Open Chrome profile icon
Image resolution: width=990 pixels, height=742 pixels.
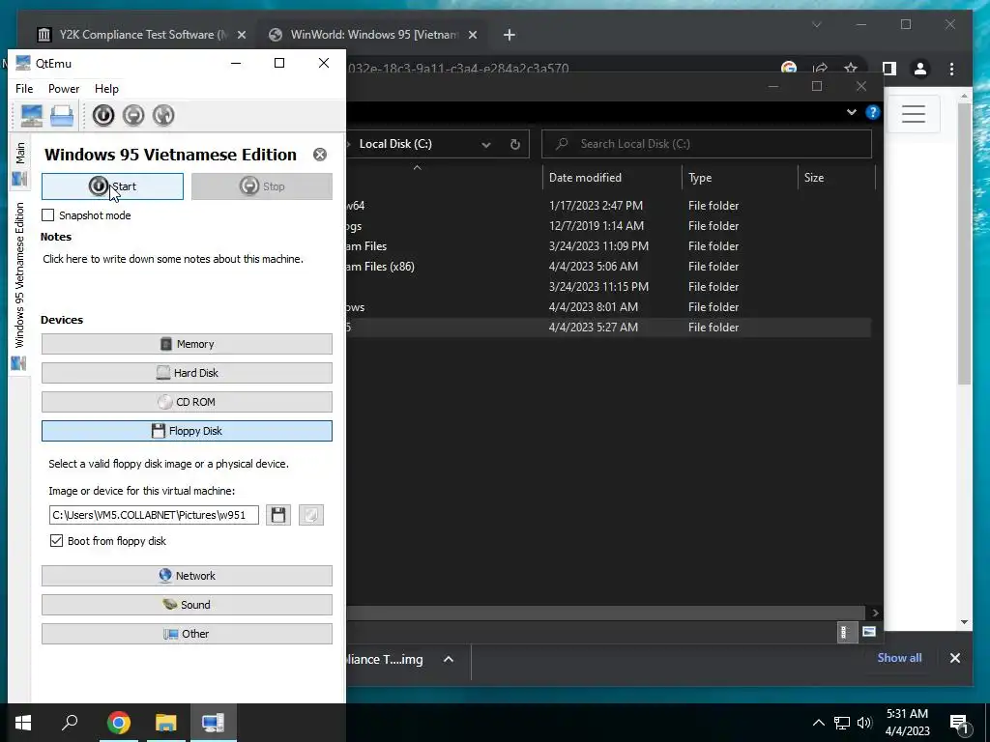click(x=920, y=69)
